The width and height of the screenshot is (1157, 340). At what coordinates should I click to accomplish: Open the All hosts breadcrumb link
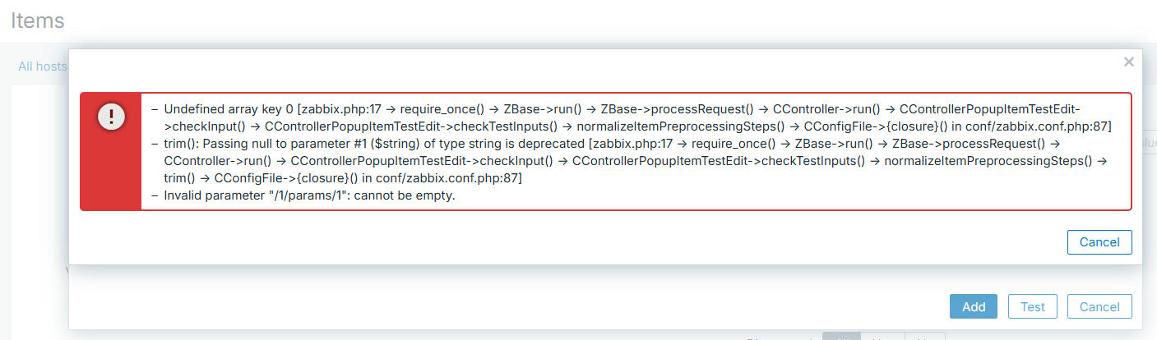pos(43,67)
